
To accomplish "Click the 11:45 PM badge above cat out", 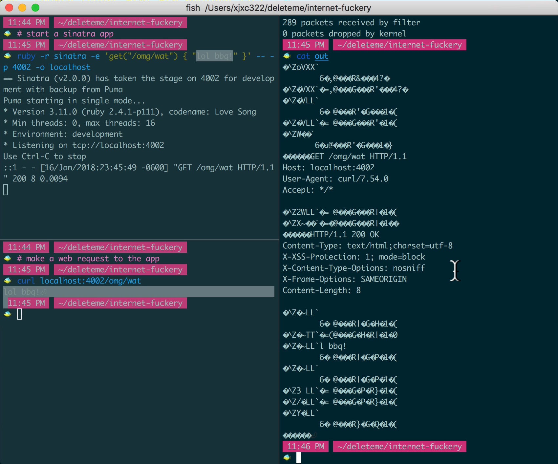I will pyautogui.click(x=305, y=45).
